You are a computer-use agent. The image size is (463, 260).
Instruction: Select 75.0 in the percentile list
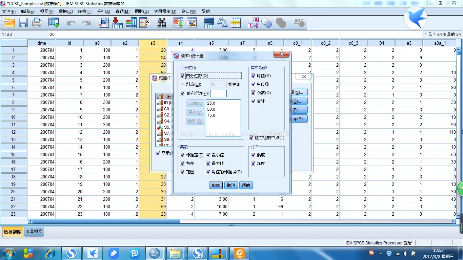pos(211,115)
